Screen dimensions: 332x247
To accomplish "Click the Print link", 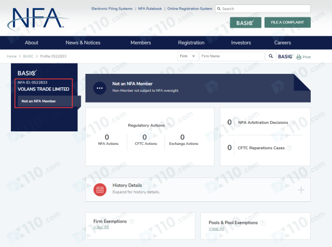I will pos(306,57).
